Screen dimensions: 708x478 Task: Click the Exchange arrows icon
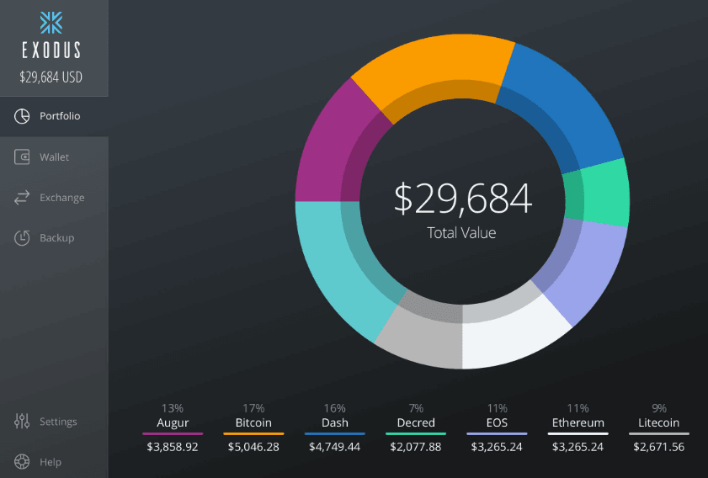coord(22,197)
